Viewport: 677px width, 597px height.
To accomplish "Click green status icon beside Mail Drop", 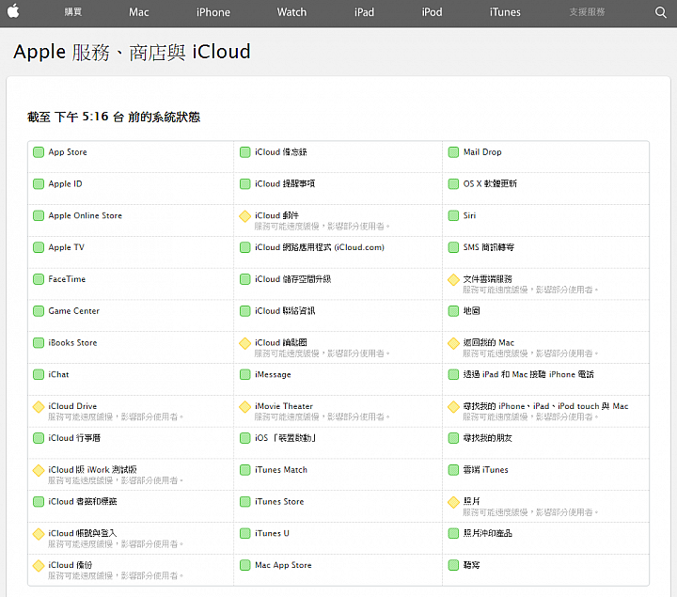I will (453, 152).
